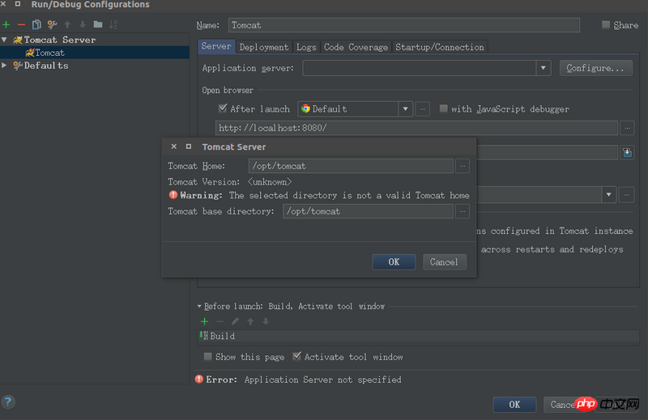Open the Application server dropdown
Viewport: 648px width, 420px height.
543,68
